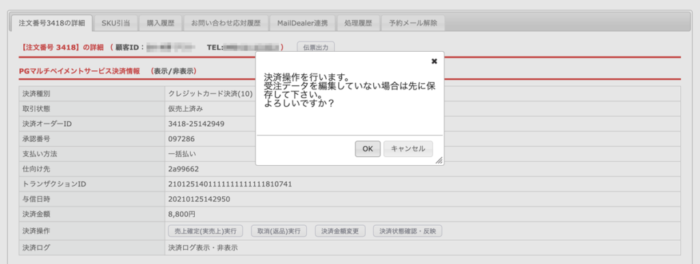This screenshot has width=700, height=264.
Task: Open the お問い合わせ応対履歴 tab
Action: click(226, 23)
